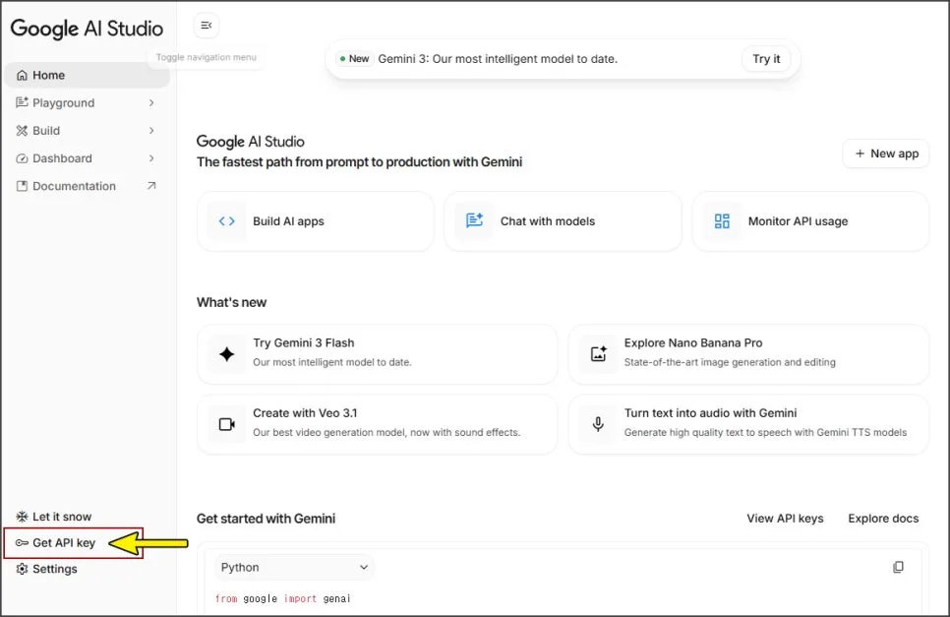
Task: Click the grid icon on Monitor API usage
Action: click(722, 221)
